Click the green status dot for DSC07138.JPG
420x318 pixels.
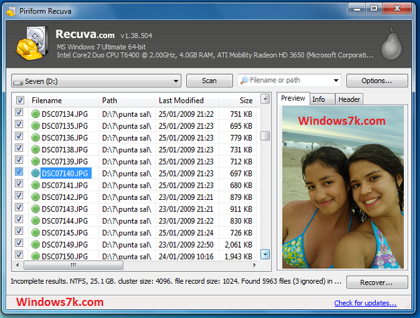point(36,150)
